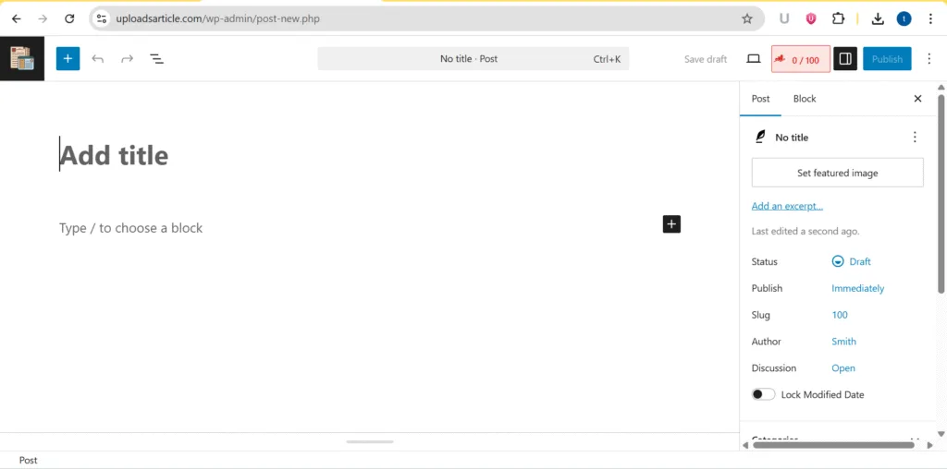Viewport: 947px width, 469px height.
Task: Click the Undo arrow in editor toolbar
Action: pyautogui.click(x=98, y=58)
